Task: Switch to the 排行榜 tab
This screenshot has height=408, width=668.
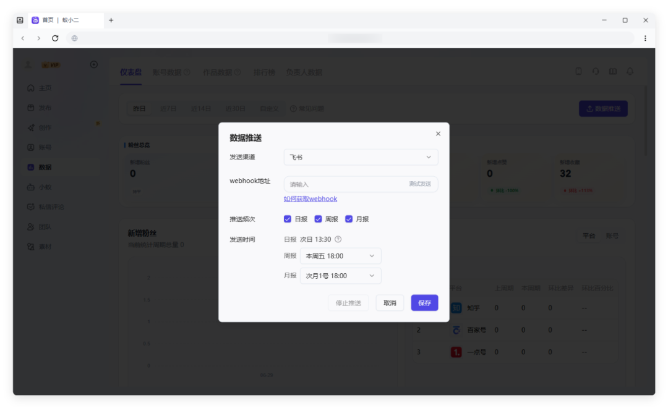Action: point(264,72)
